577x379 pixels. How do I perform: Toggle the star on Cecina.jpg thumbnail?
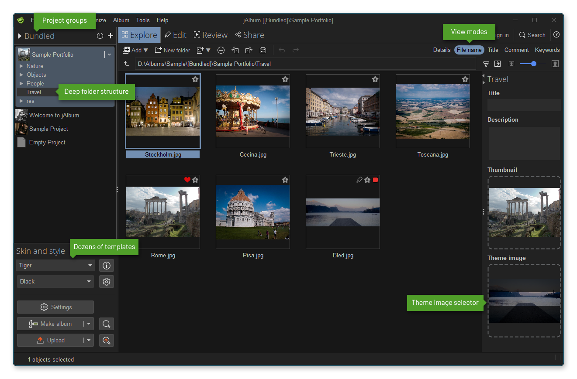point(285,79)
